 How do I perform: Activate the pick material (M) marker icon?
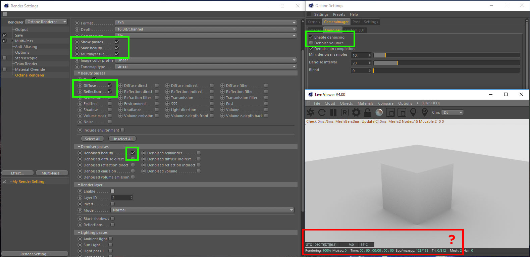pyautogui.click(x=425, y=112)
